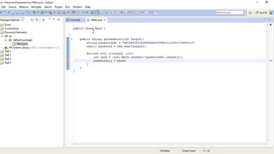Viewport: 274px width, 154px height.
Task: Expand the JRE System Library node
Action: [2, 47]
